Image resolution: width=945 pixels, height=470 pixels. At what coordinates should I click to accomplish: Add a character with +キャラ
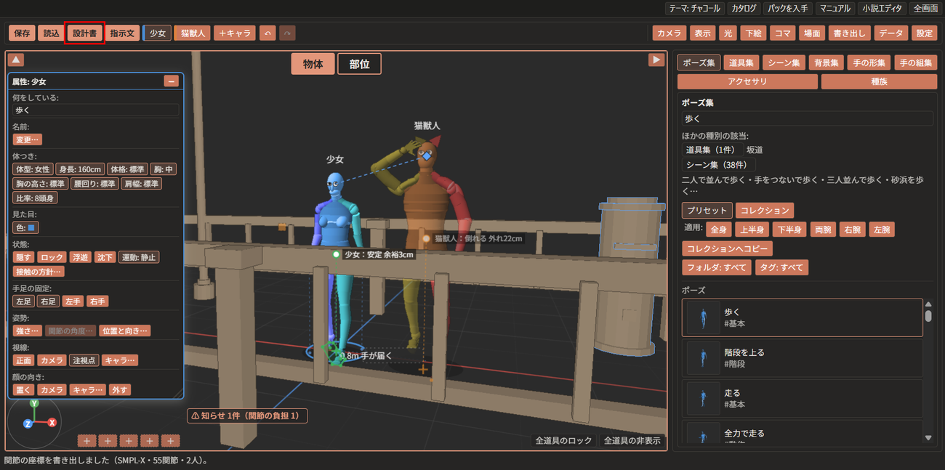pyautogui.click(x=234, y=33)
